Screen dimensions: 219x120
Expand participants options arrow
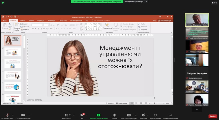coord(74,115)
